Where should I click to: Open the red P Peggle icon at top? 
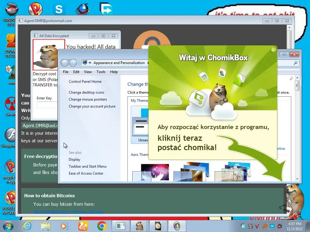coord(35,9)
